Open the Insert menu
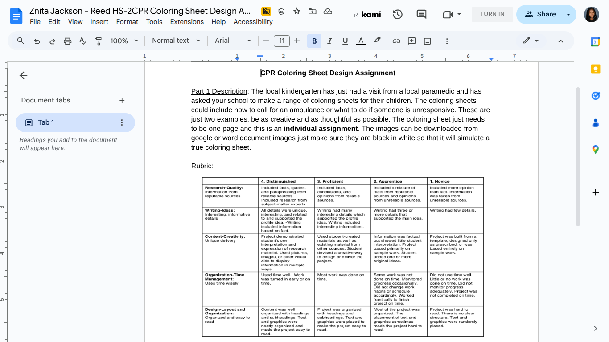Image resolution: width=609 pixels, height=342 pixels. coord(99,21)
